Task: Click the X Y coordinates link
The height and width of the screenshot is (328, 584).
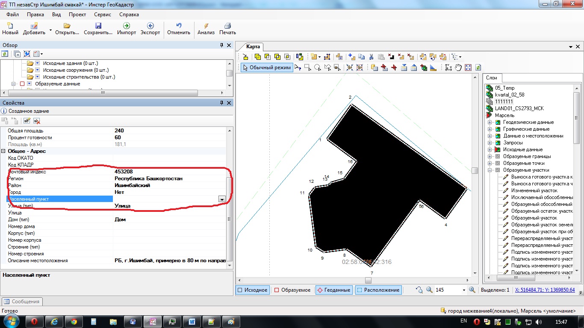Action: (x=545, y=290)
